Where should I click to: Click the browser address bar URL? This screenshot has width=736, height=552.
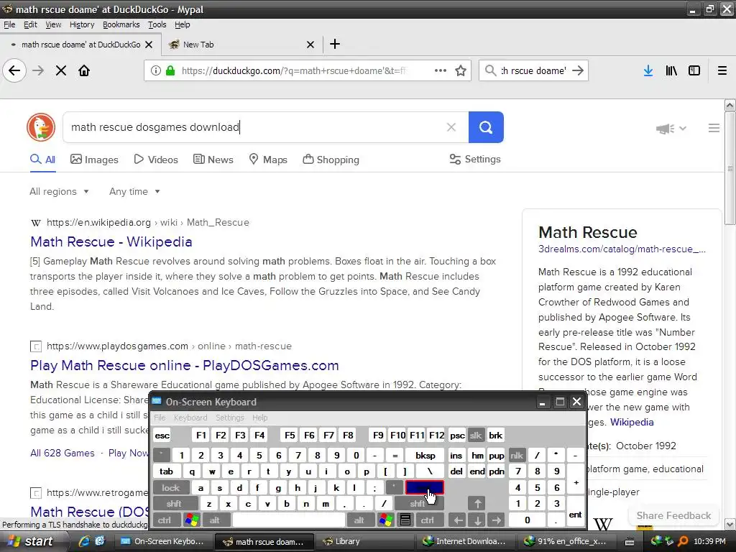pyautogui.click(x=293, y=71)
